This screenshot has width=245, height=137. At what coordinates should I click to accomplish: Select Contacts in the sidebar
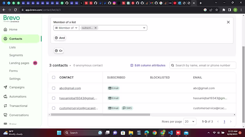[x=21, y=39]
